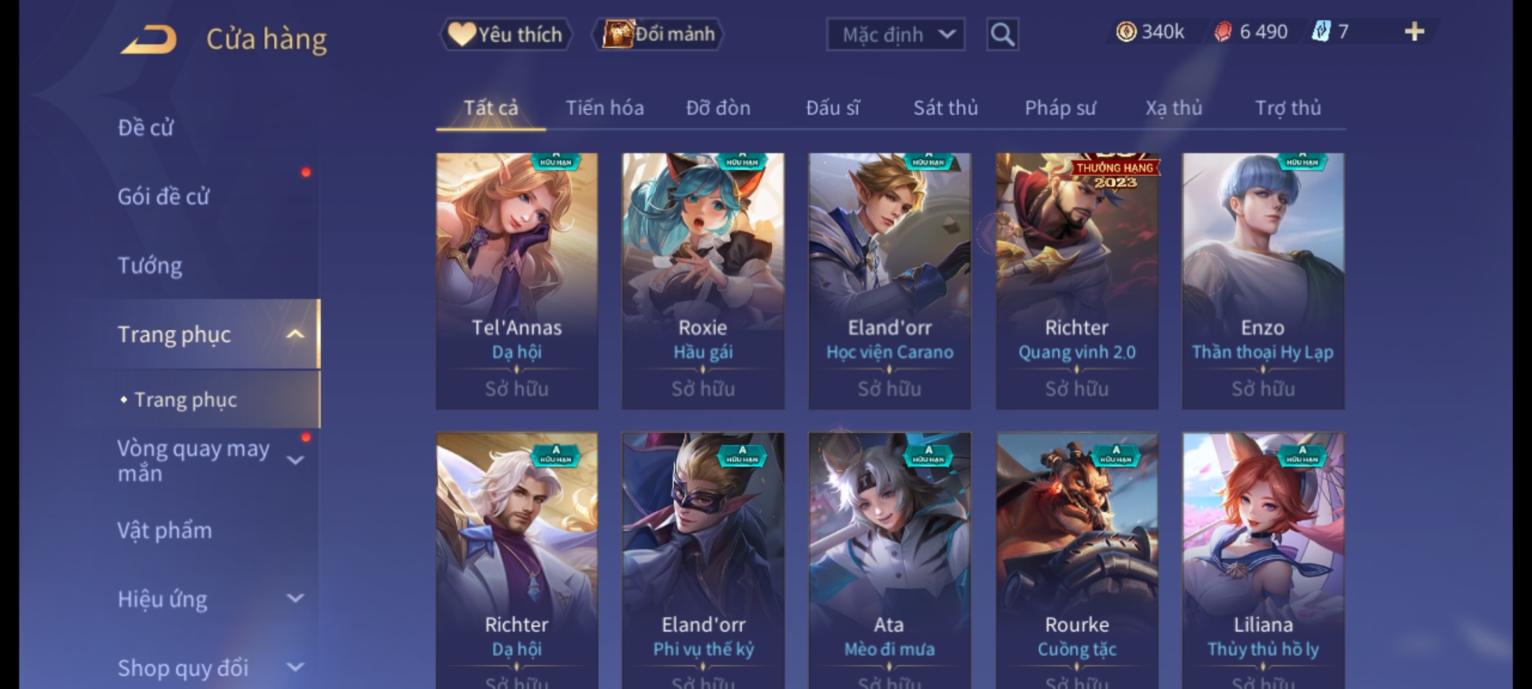Select the Pháp sư tab

point(1060,108)
